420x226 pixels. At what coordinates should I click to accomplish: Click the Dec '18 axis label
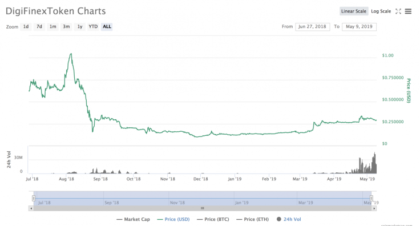201,179
